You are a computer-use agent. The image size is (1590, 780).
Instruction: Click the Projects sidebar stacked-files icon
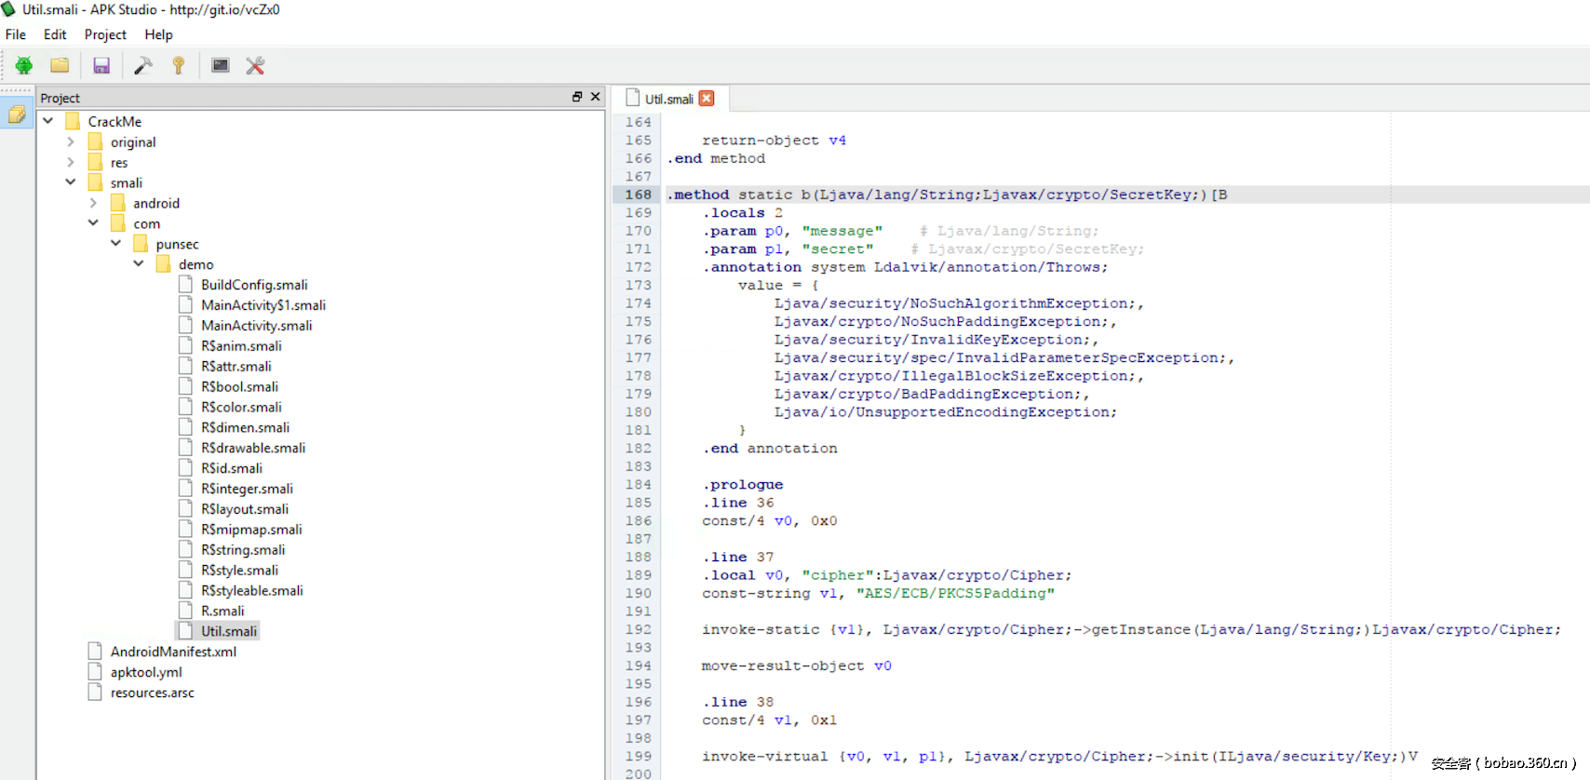coord(17,114)
